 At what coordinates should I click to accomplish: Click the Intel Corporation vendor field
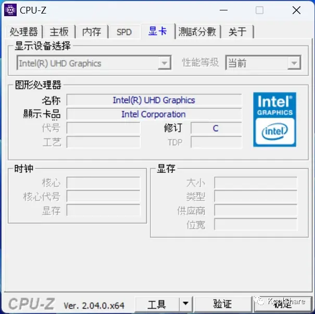pyautogui.click(x=154, y=114)
